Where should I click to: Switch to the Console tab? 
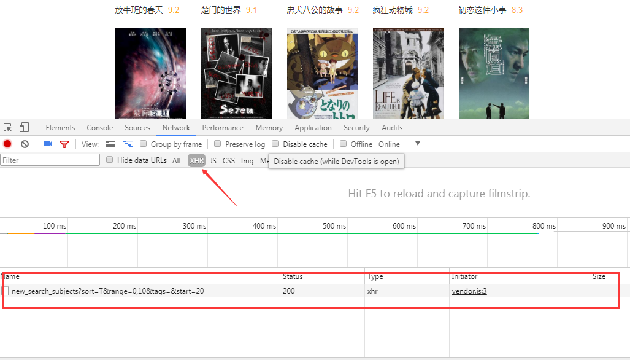click(99, 128)
